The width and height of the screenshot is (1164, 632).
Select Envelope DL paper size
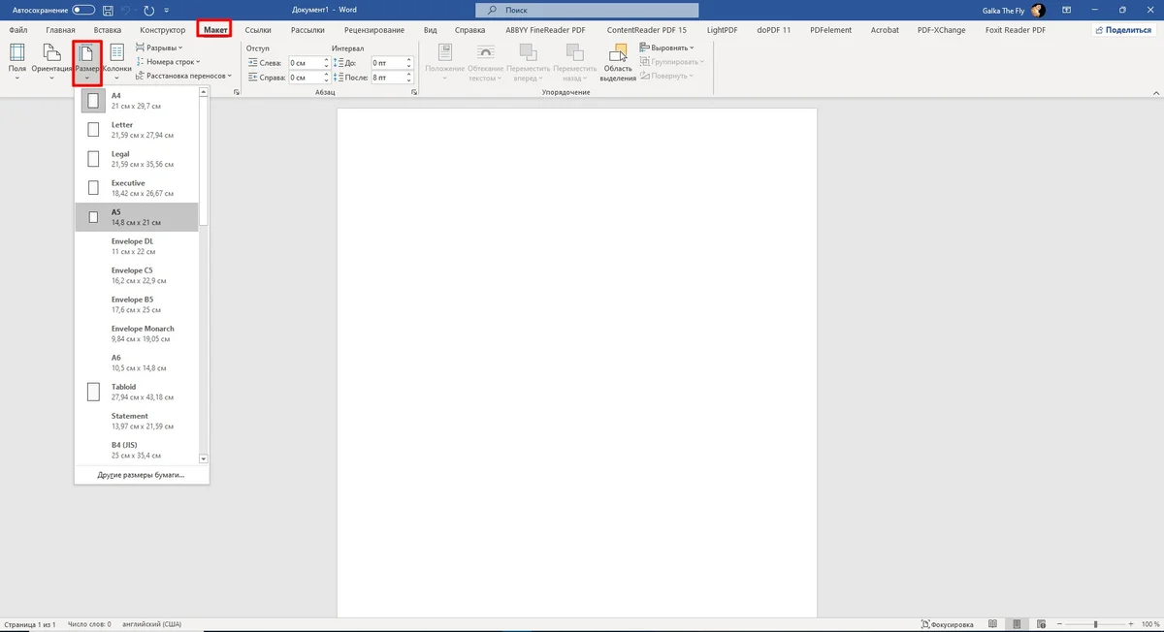point(137,246)
